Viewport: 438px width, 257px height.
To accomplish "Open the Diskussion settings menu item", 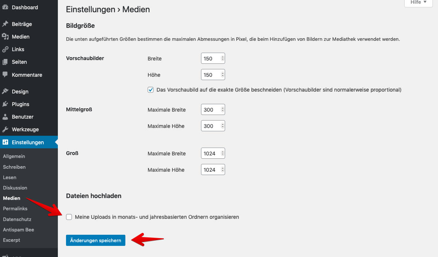I will tap(15, 188).
